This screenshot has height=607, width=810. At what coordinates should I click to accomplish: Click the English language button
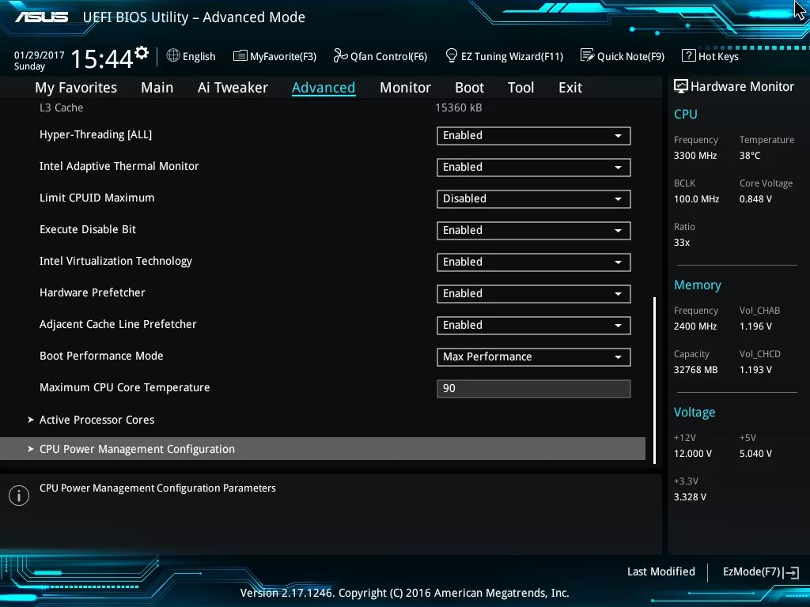coord(199,56)
